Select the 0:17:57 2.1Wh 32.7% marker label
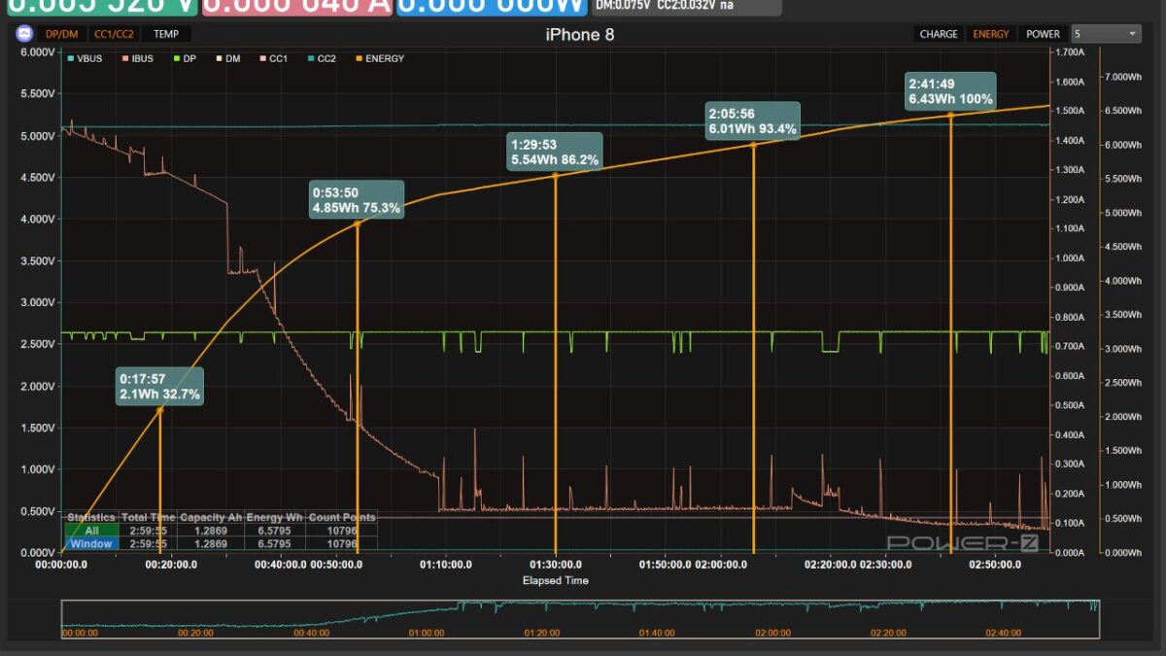Screen dimensions: 1166x656 point(160,386)
